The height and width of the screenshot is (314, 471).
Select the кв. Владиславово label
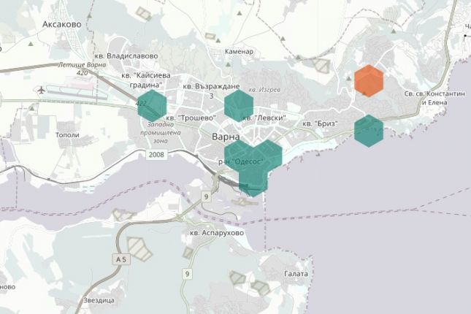coord(126,55)
